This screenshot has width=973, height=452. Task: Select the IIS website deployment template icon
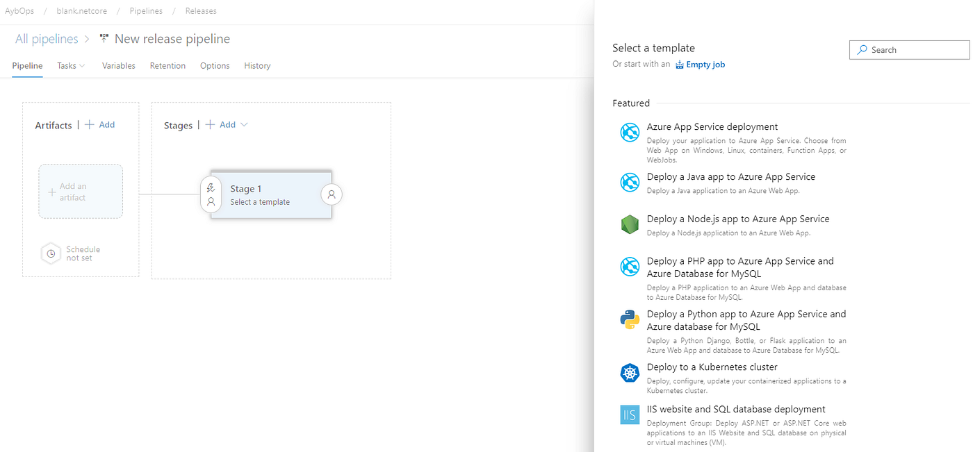point(629,415)
